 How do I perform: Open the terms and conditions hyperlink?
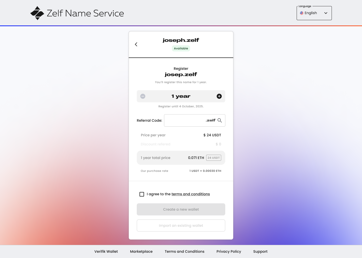pos(191,194)
